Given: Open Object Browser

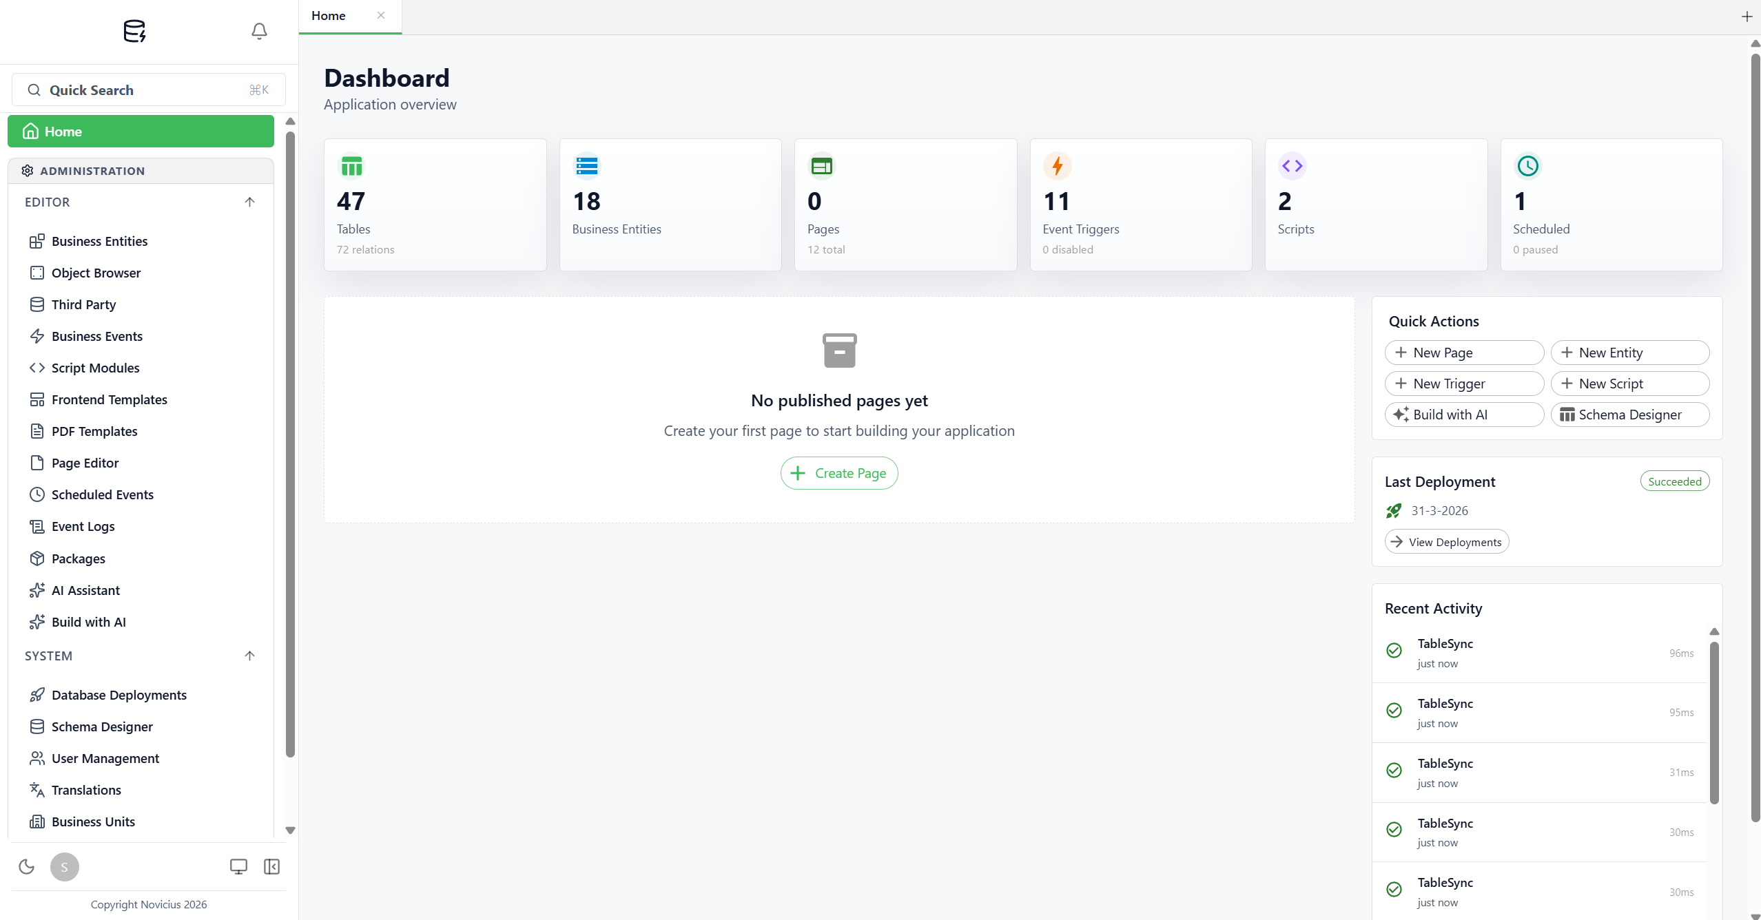Looking at the screenshot, I should coord(141,273).
